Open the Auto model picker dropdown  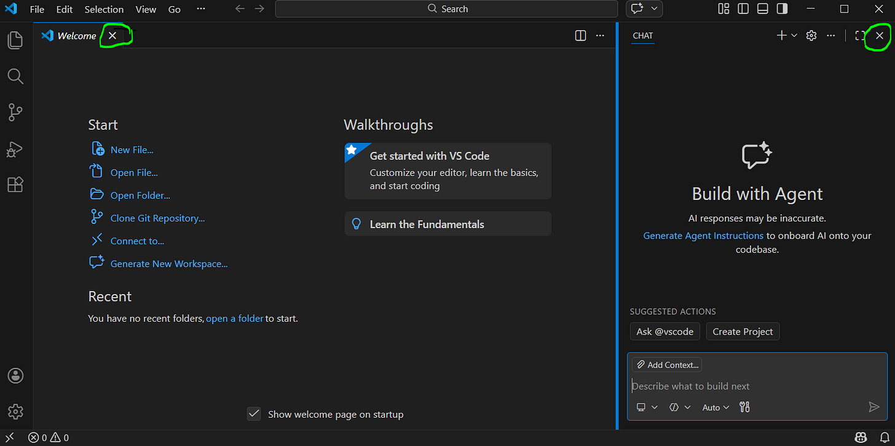pos(716,407)
